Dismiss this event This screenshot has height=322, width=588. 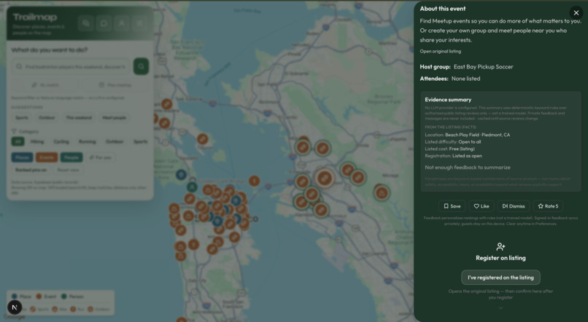[x=514, y=206]
